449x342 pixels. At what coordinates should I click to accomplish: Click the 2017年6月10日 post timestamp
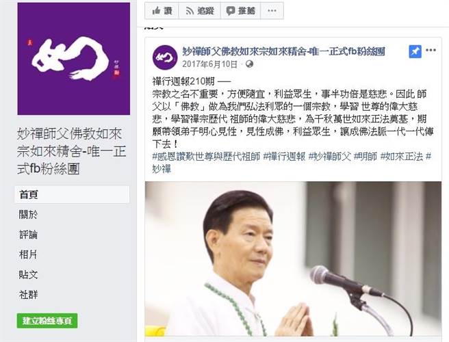pos(209,64)
